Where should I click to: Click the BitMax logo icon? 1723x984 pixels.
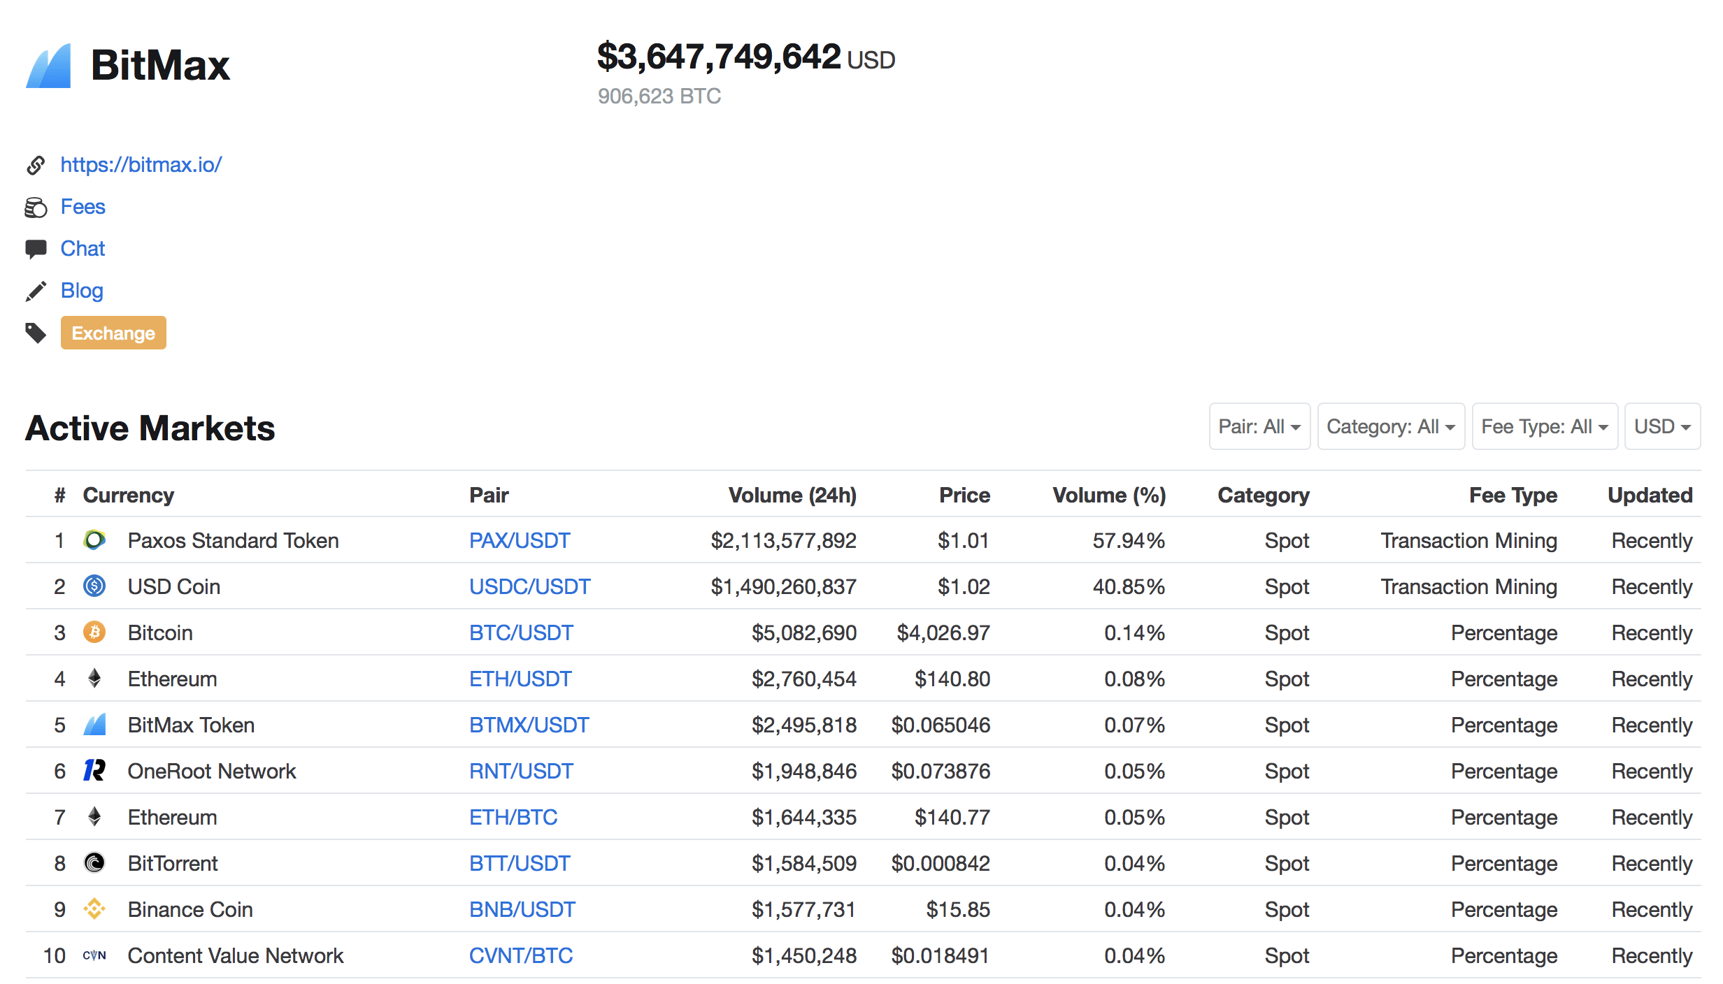click(48, 66)
